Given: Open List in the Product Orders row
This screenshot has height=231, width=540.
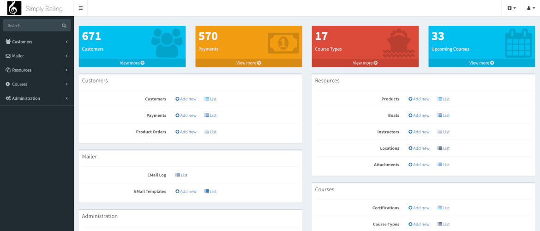Looking at the screenshot, I should [x=210, y=132].
